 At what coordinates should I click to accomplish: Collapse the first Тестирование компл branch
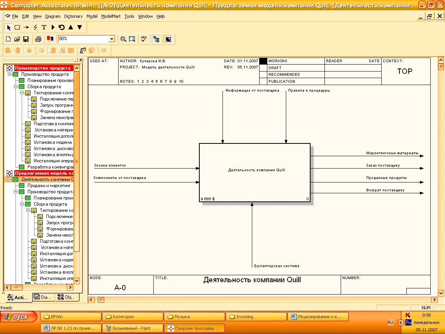(x=22, y=93)
